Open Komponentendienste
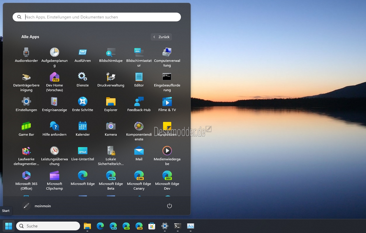Screen dimensions: 366x233 coord(139,131)
